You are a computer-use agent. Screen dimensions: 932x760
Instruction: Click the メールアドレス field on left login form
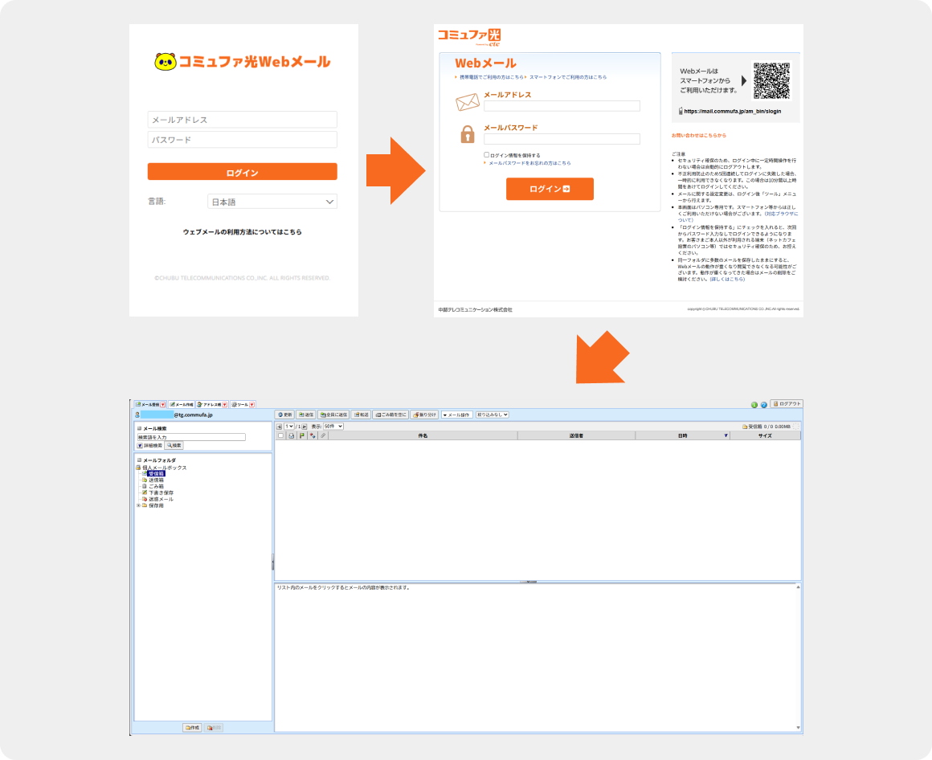[242, 120]
